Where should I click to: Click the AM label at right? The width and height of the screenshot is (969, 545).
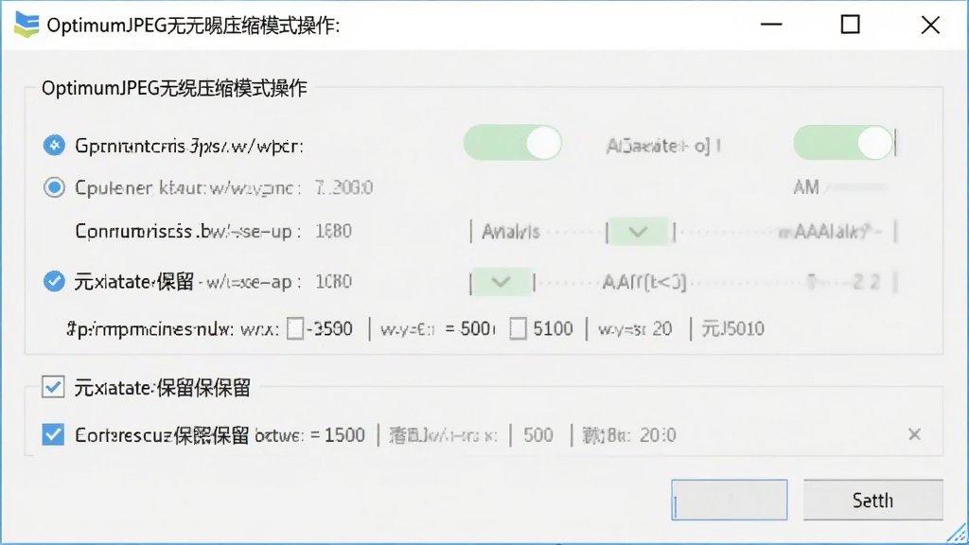806,187
